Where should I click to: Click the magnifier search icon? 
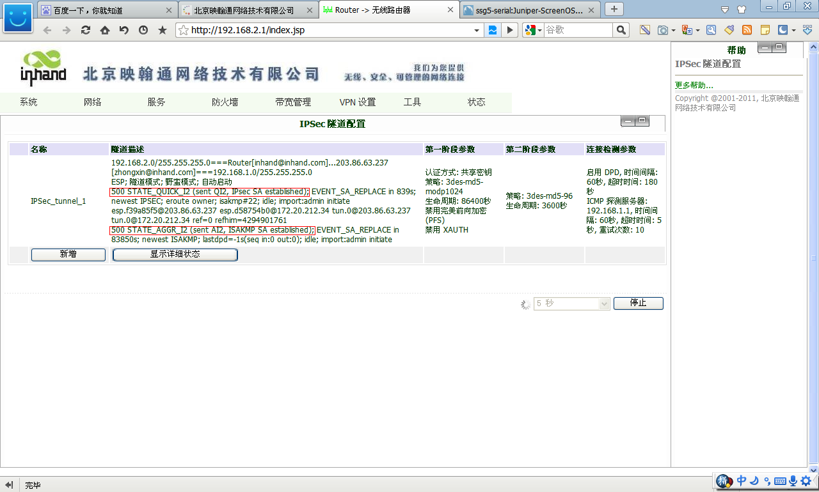coord(621,30)
